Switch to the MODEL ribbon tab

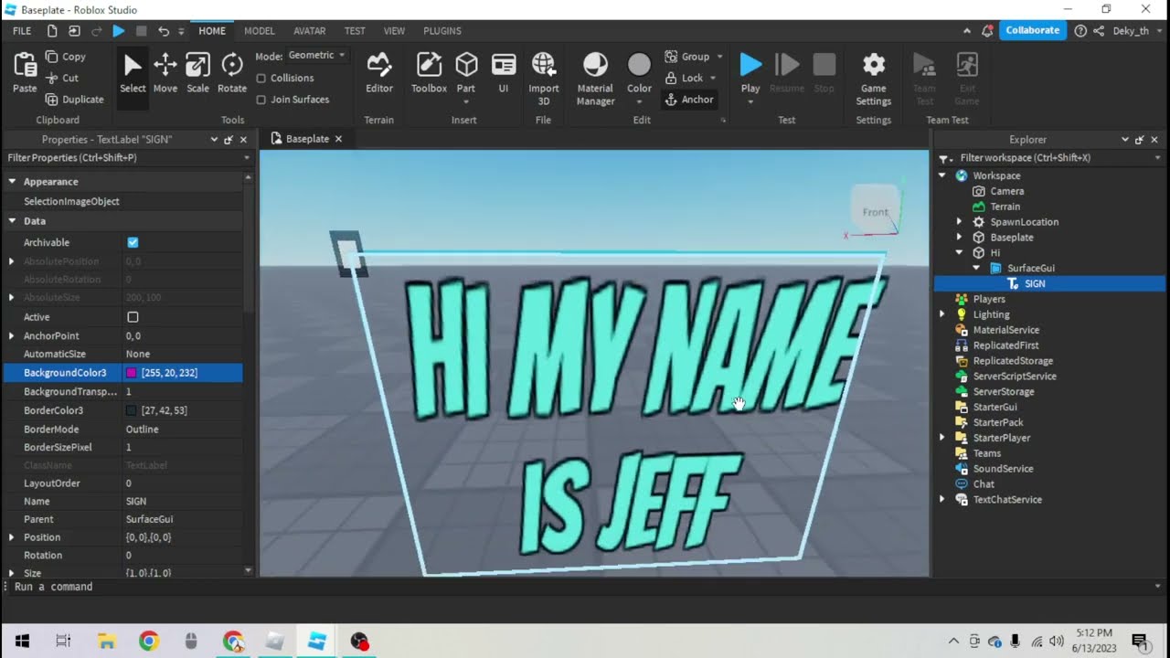(x=260, y=31)
